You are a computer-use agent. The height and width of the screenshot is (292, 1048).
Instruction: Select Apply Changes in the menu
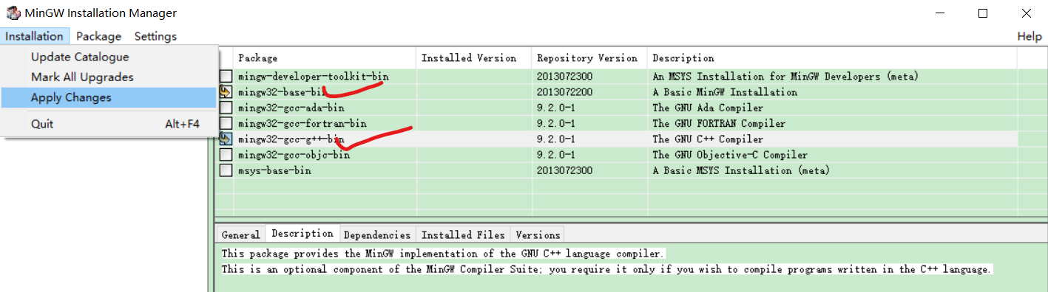click(x=109, y=97)
